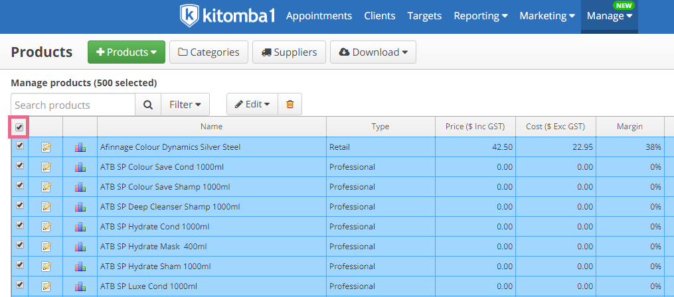The height and width of the screenshot is (297, 674).
Task: Sort by Name column header
Action: [211, 127]
